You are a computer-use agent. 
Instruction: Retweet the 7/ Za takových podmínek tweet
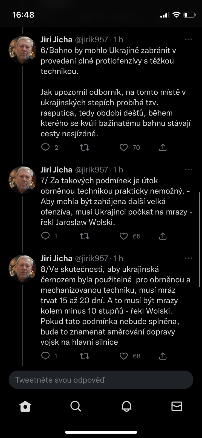point(85,236)
